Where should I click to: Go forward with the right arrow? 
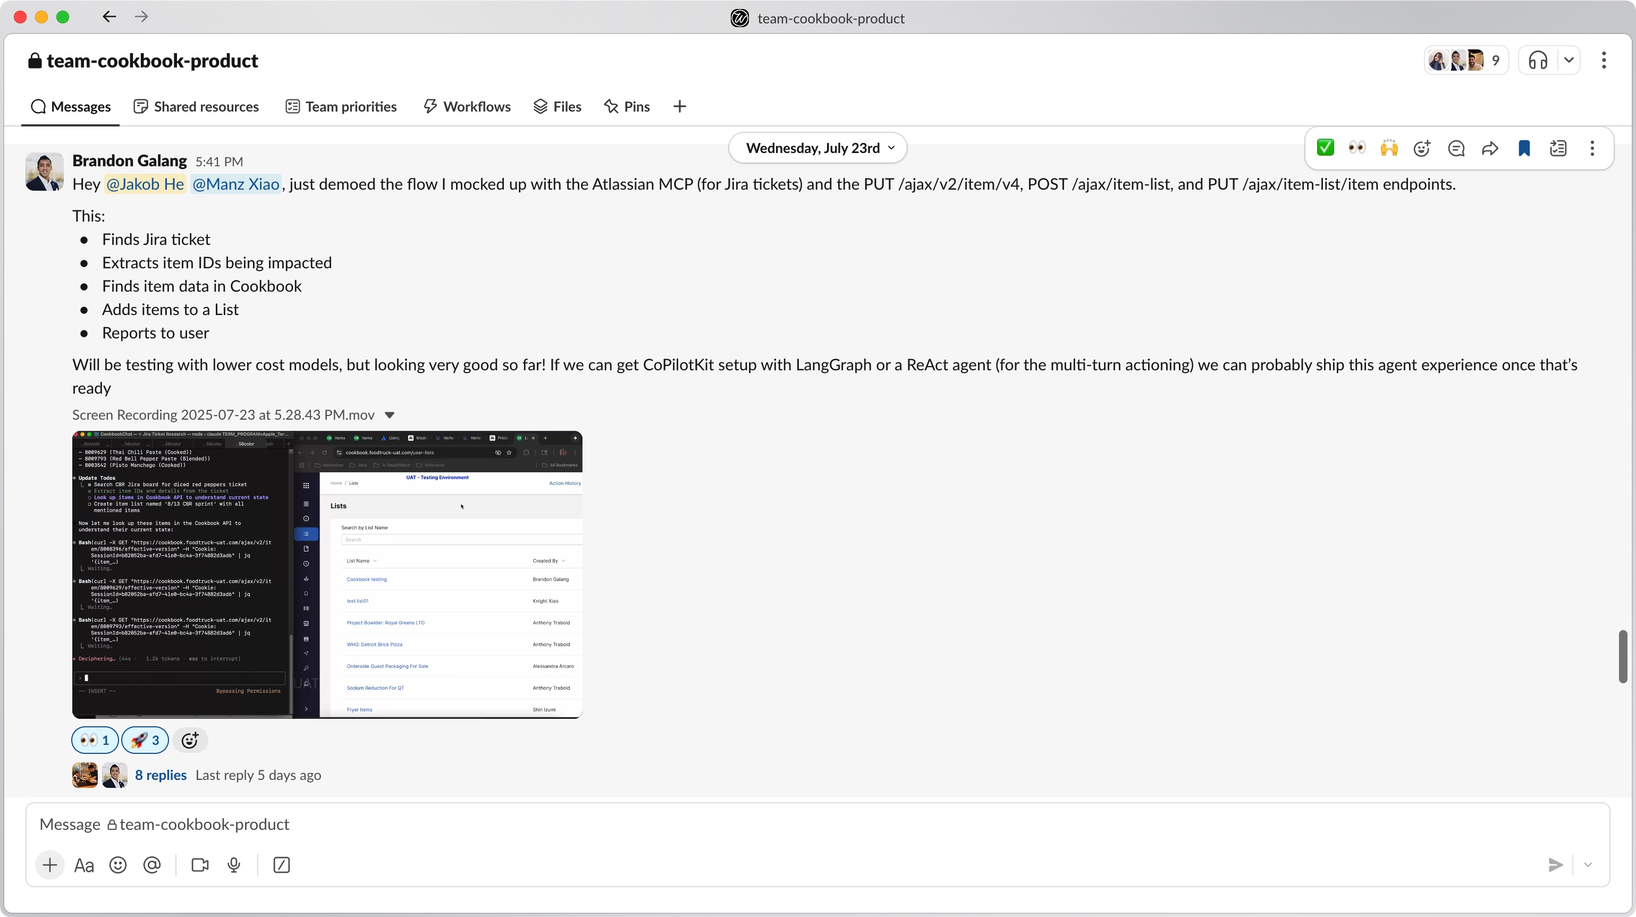(x=141, y=17)
